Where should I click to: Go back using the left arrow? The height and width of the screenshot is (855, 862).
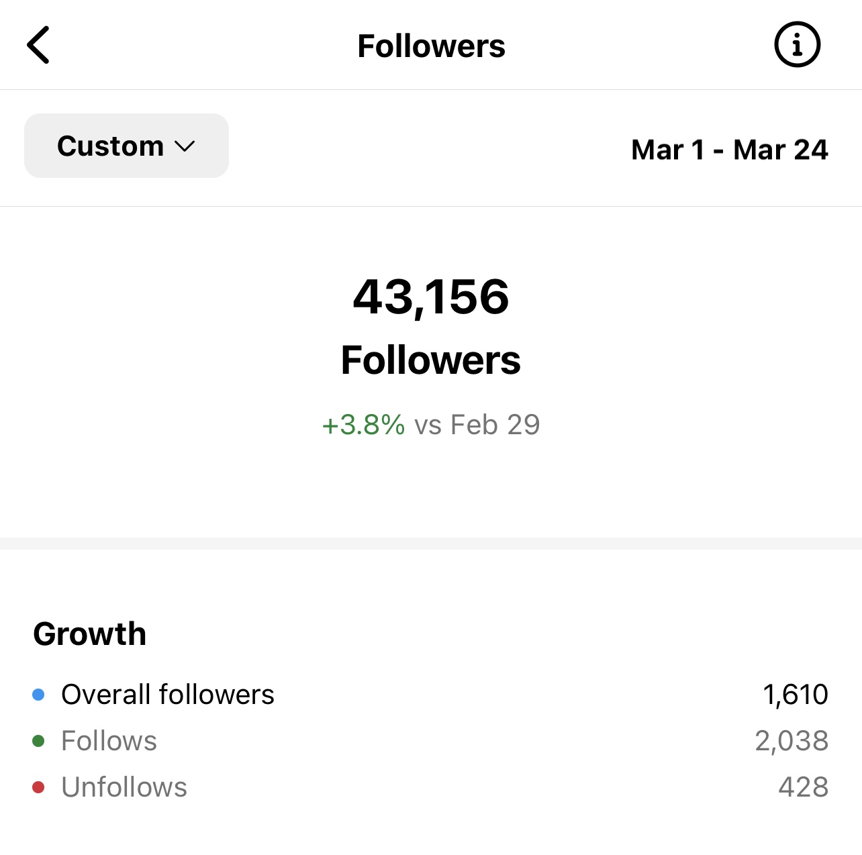(38, 46)
